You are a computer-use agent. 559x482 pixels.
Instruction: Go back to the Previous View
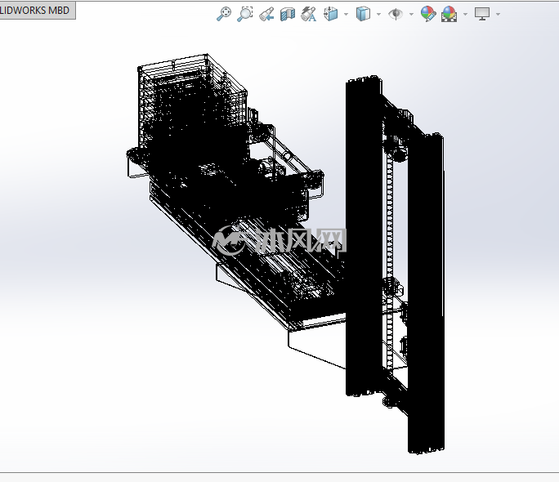[x=266, y=14]
